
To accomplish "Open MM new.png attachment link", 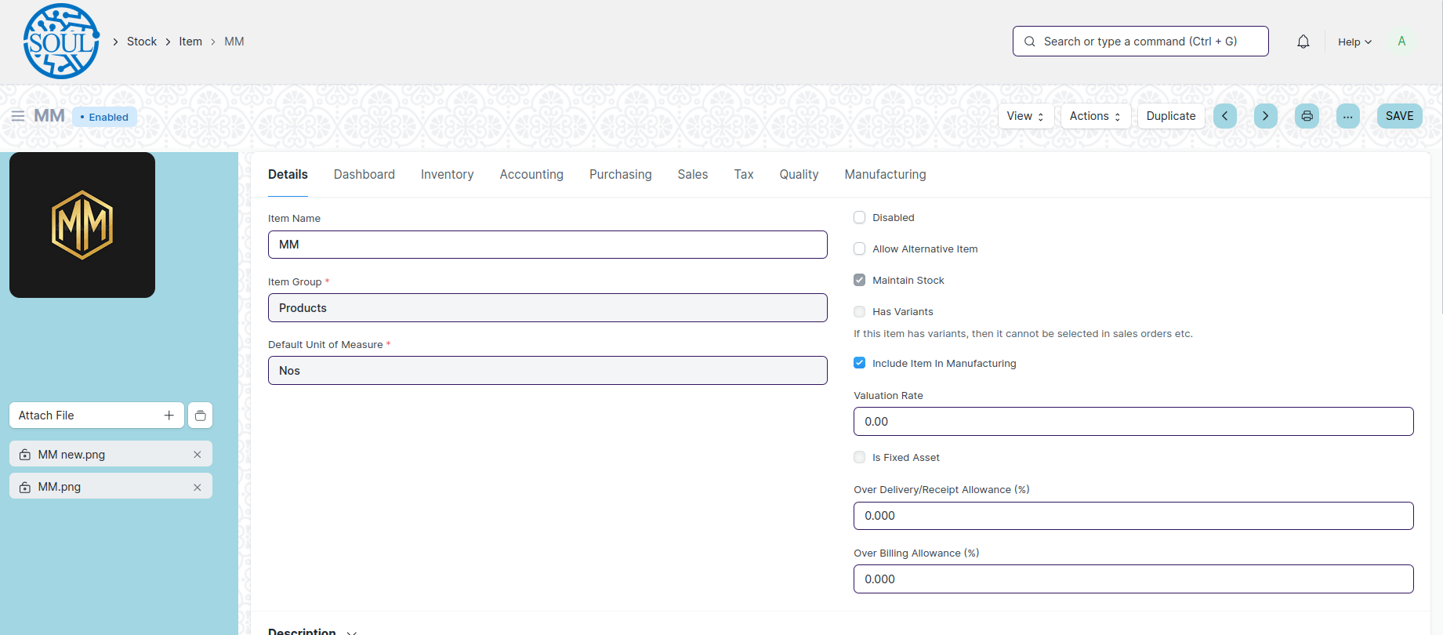I will point(71,455).
